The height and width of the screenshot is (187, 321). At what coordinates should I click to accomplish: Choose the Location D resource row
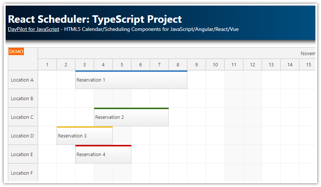pos(23,136)
